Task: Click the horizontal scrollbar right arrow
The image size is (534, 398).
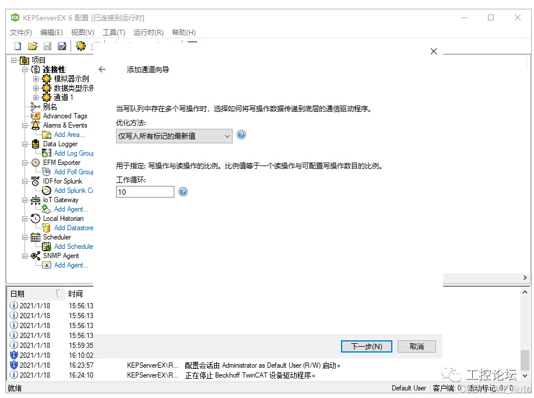Action: click(525, 278)
